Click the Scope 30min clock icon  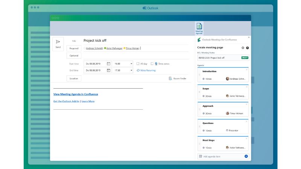pos(204,96)
